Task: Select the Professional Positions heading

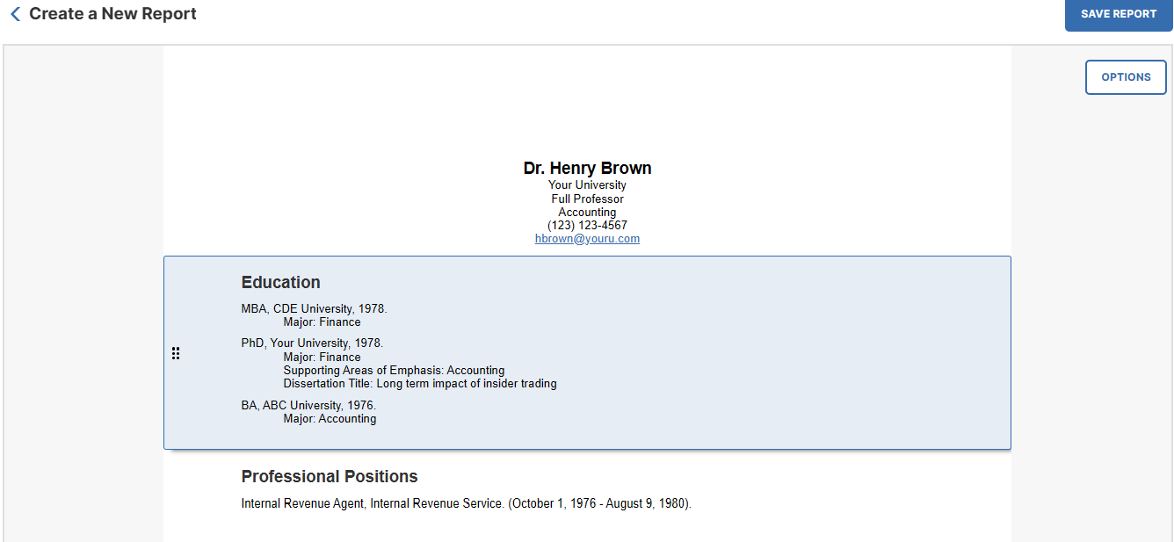Action: tap(330, 477)
